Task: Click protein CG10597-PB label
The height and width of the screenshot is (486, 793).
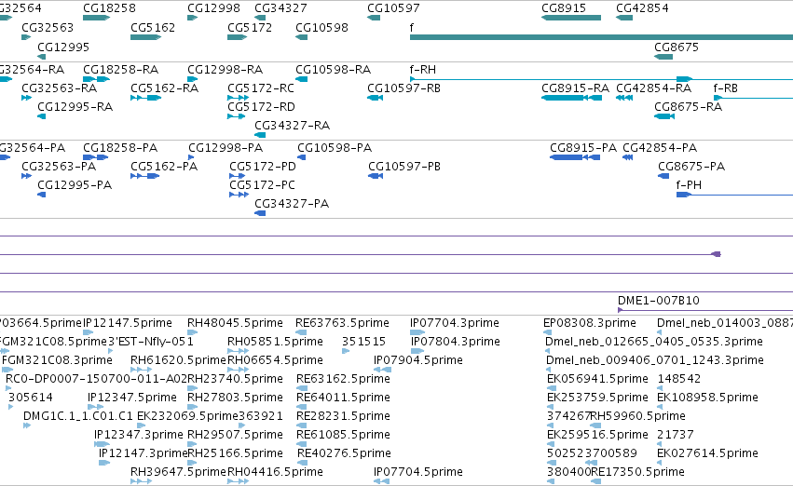Action: pos(404,167)
